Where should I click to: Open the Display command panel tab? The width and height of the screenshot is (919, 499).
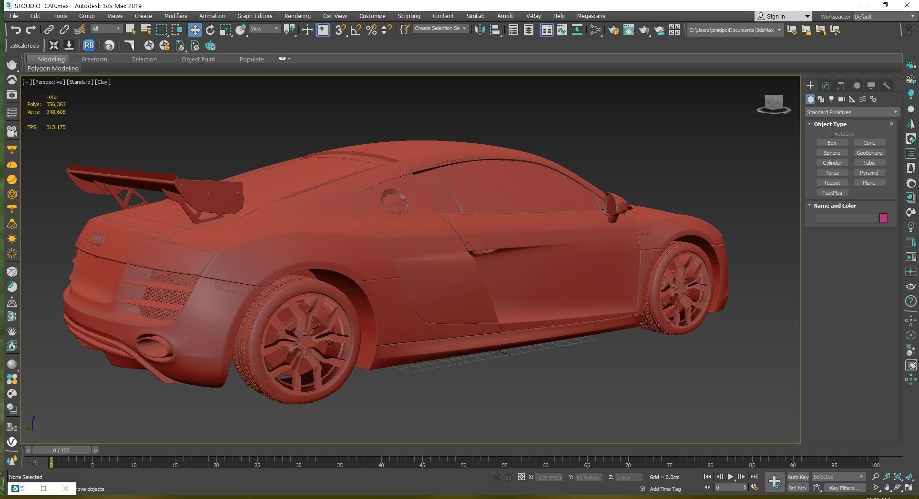(x=871, y=86)
